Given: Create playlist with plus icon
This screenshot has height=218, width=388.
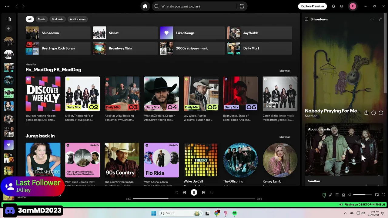Looking at the screenshot, I should [8, 28].
